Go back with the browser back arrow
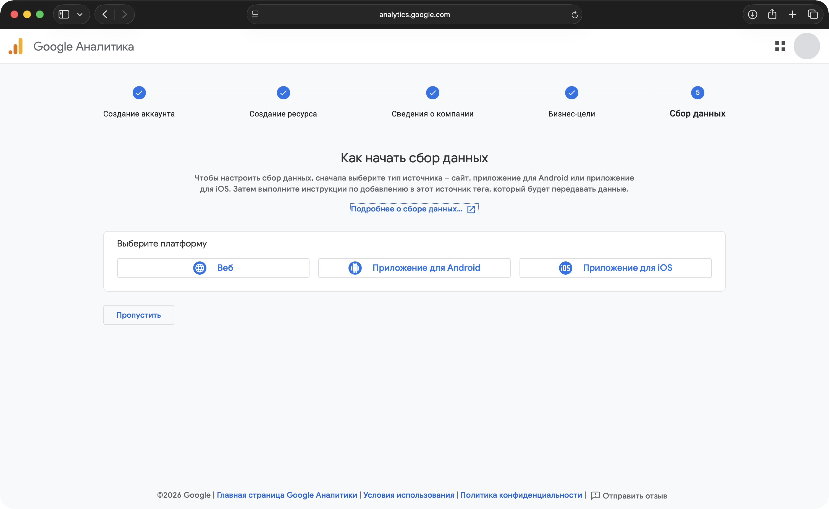This screenshot has width=829, height=509. (x=105, y=14)
